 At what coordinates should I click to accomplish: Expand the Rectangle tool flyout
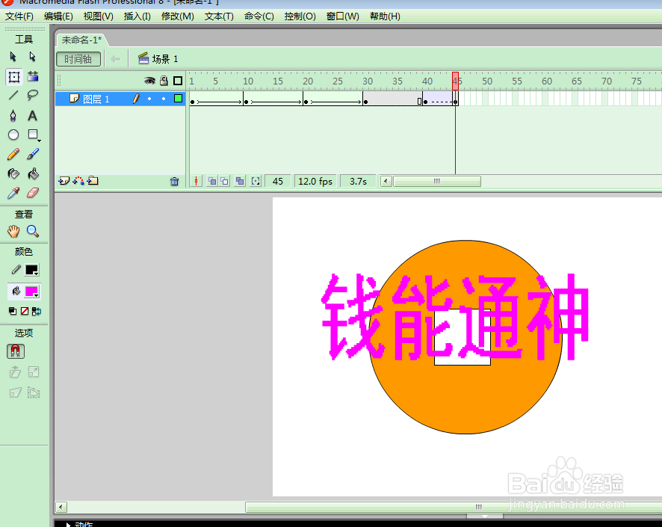point(39,139)
